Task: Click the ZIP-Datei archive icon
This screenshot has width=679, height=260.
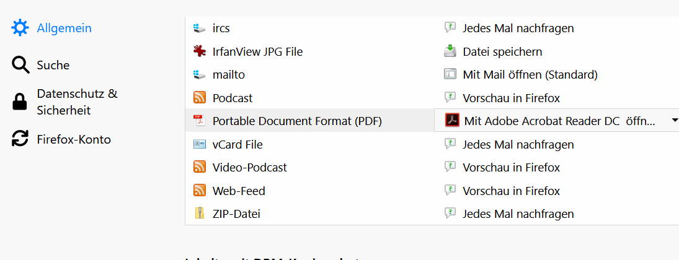Action: [200, 214]
